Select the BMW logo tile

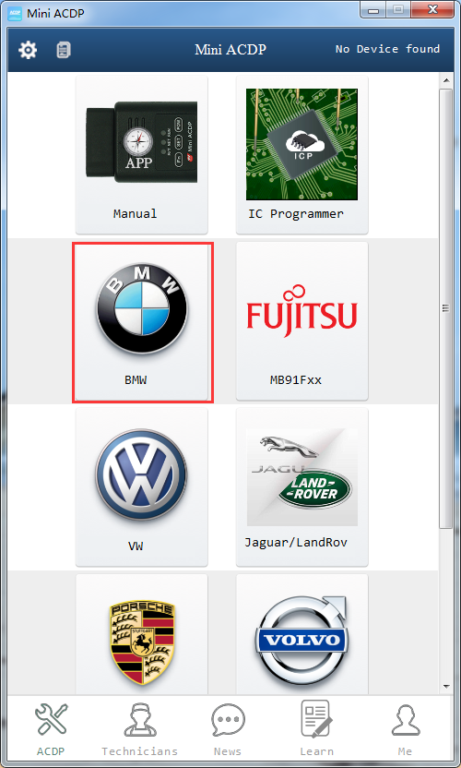click(142, 322)
